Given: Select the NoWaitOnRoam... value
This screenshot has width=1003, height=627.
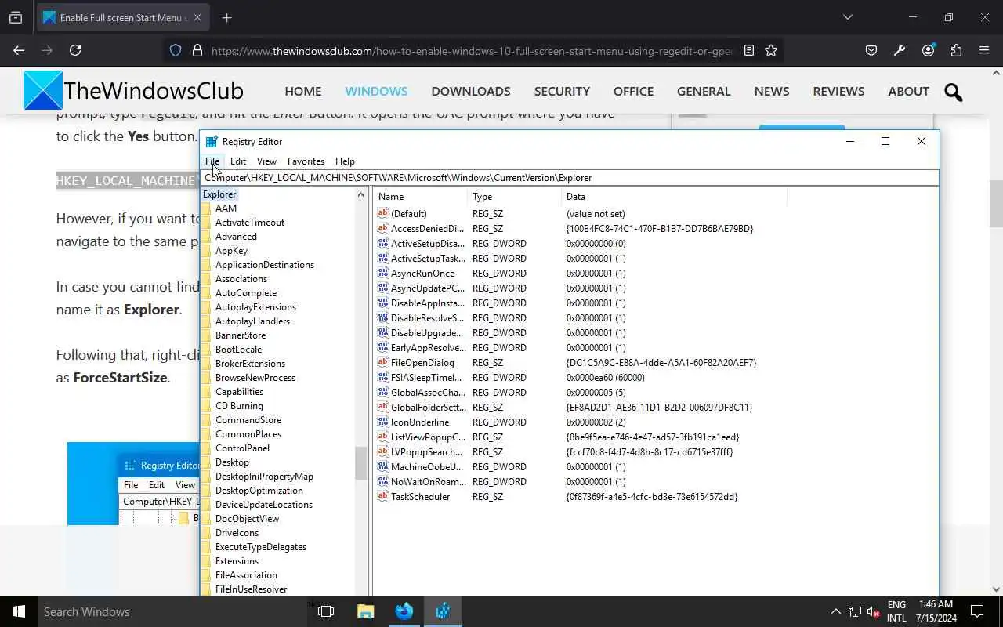Looking at the screenshot, I should click(427, 481).
